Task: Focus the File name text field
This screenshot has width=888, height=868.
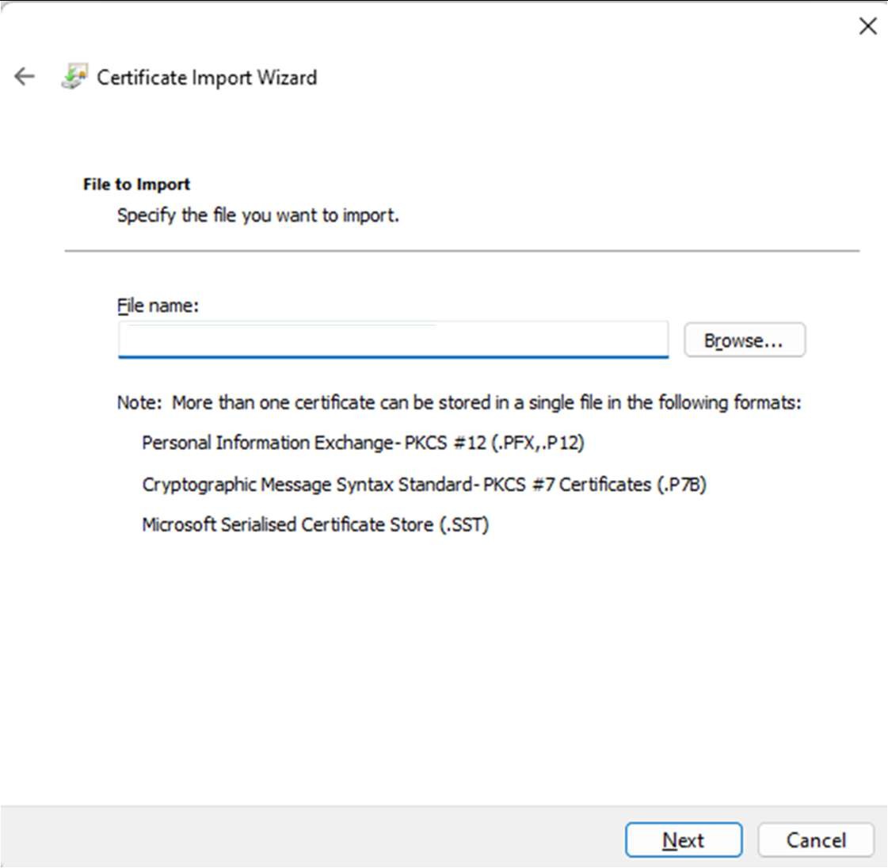Action: [x=393, y=341]
